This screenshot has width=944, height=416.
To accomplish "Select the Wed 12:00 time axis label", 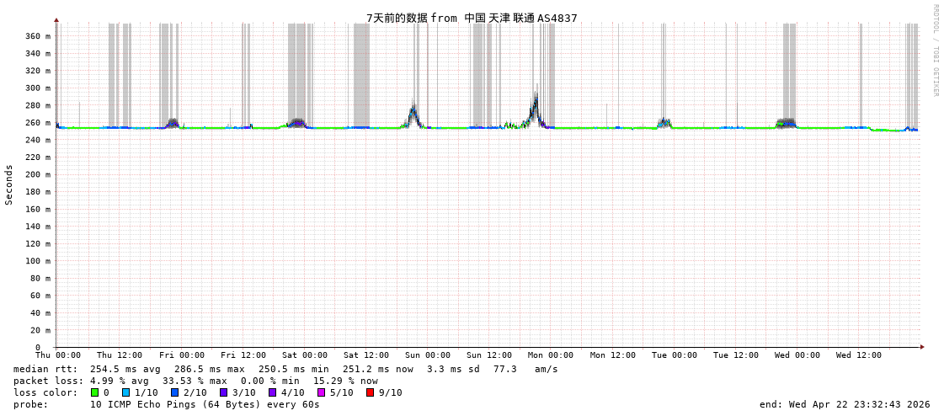I will pos(859,355).
